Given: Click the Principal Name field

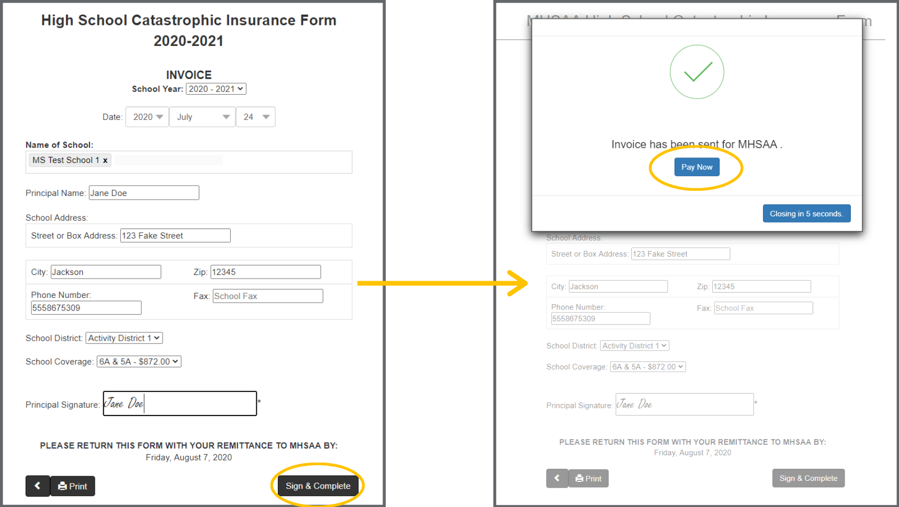Looking at the screenshot, I should (x=144, y=193).
